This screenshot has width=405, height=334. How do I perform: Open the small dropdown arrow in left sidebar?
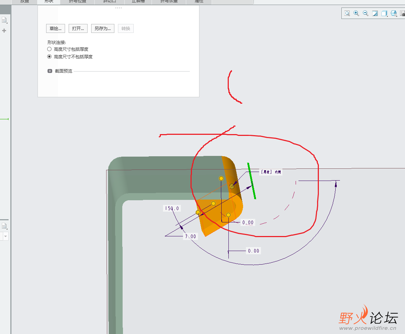coord(5,236)
